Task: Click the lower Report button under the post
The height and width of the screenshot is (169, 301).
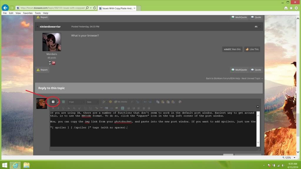Action: [x=42, y=70]
